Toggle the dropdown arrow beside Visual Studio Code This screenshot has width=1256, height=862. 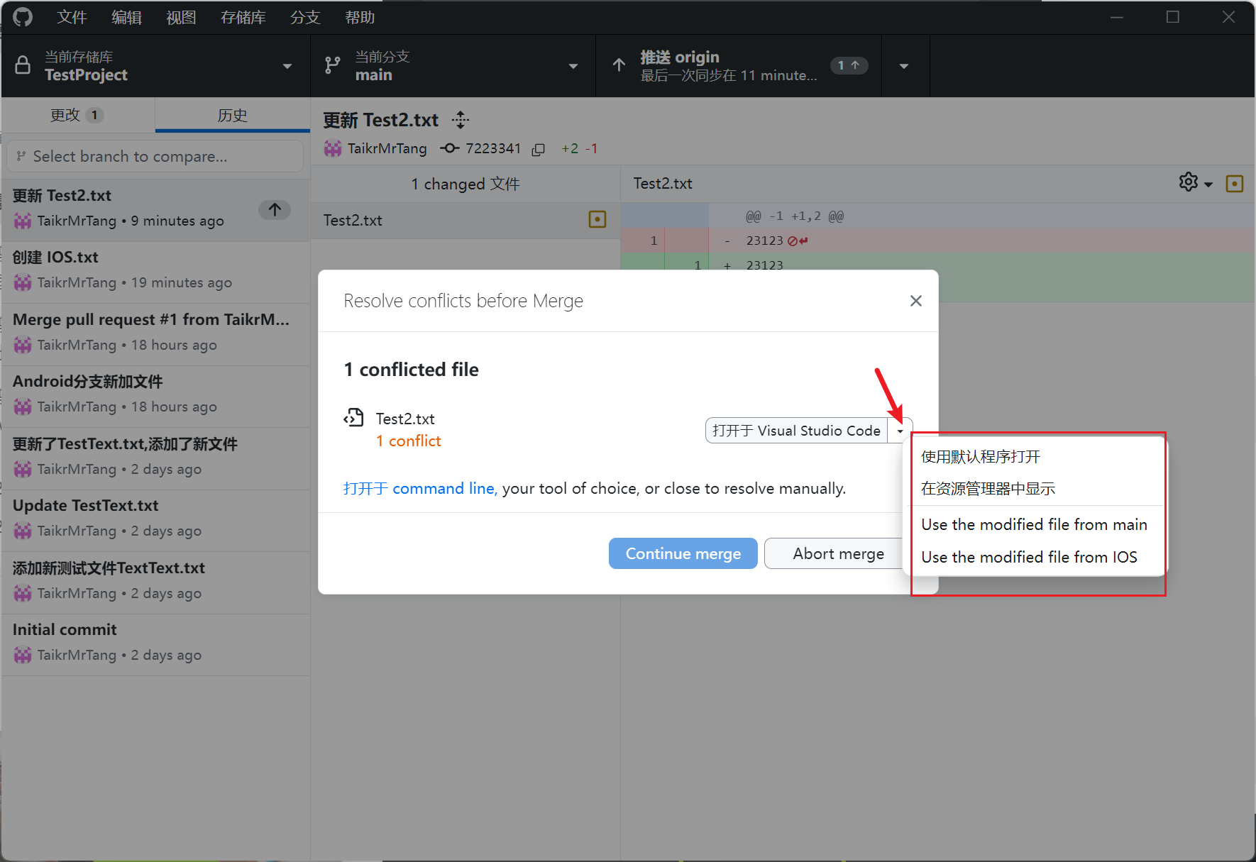[x=900, y=431]
